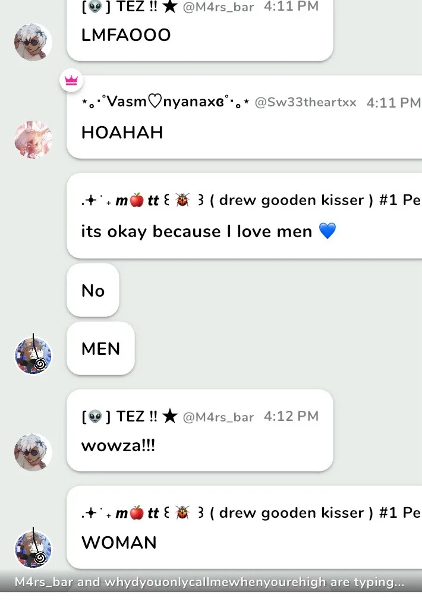The image size is (422, 604).
Task: Open the avatar next to MEN message
Action: (x=33, y=355)
